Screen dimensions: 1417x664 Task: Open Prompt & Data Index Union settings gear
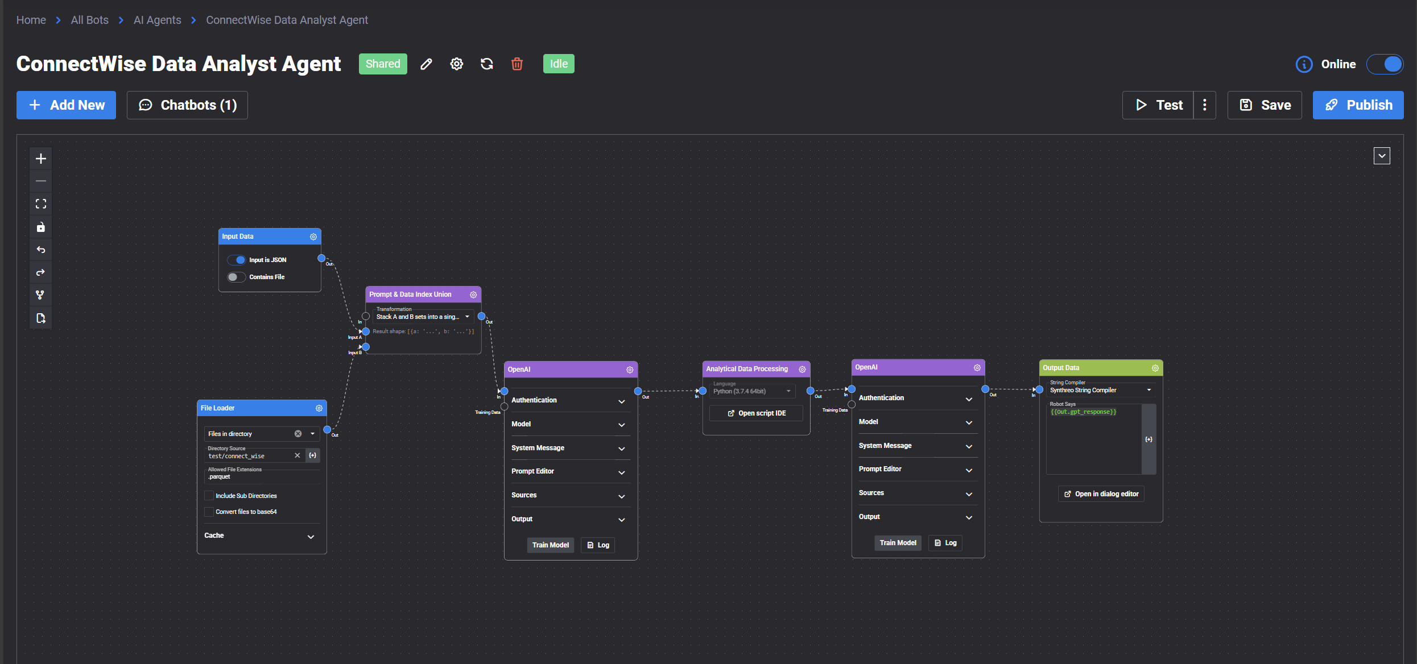(x=473, y=294)
